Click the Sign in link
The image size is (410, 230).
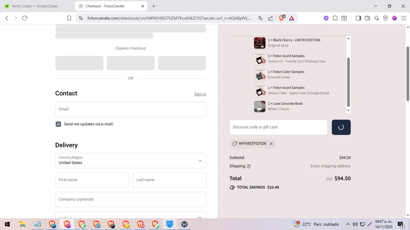point(200,94)
